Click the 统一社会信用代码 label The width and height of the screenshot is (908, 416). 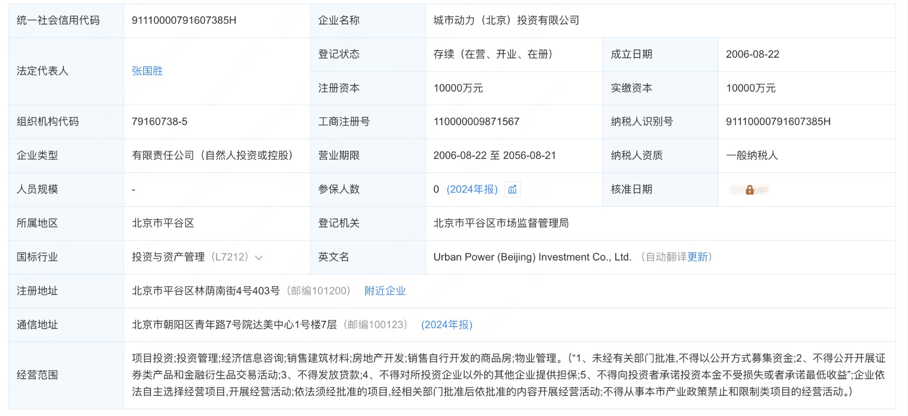click(x=58, y=20)
